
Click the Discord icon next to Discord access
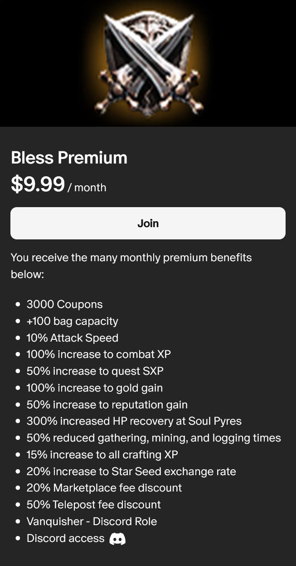[117, 538]
